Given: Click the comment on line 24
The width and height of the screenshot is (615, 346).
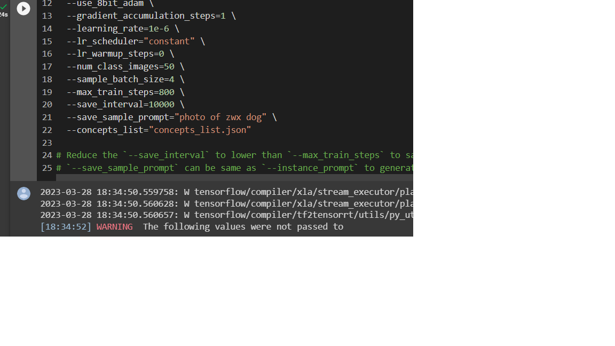Looking at the screenshot, I should pos(214,155).
